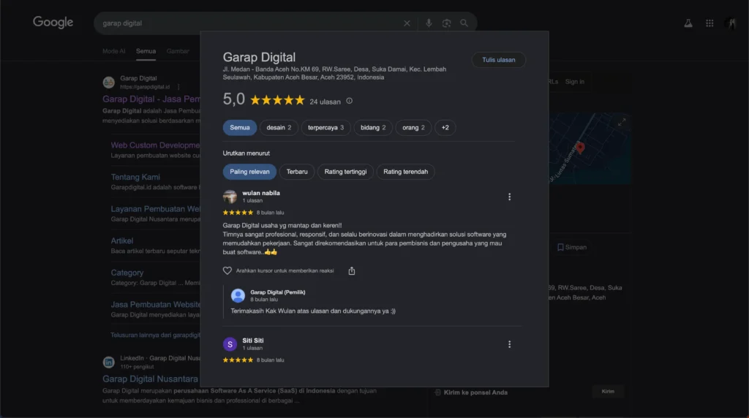Open the Google account avatar

731,23
